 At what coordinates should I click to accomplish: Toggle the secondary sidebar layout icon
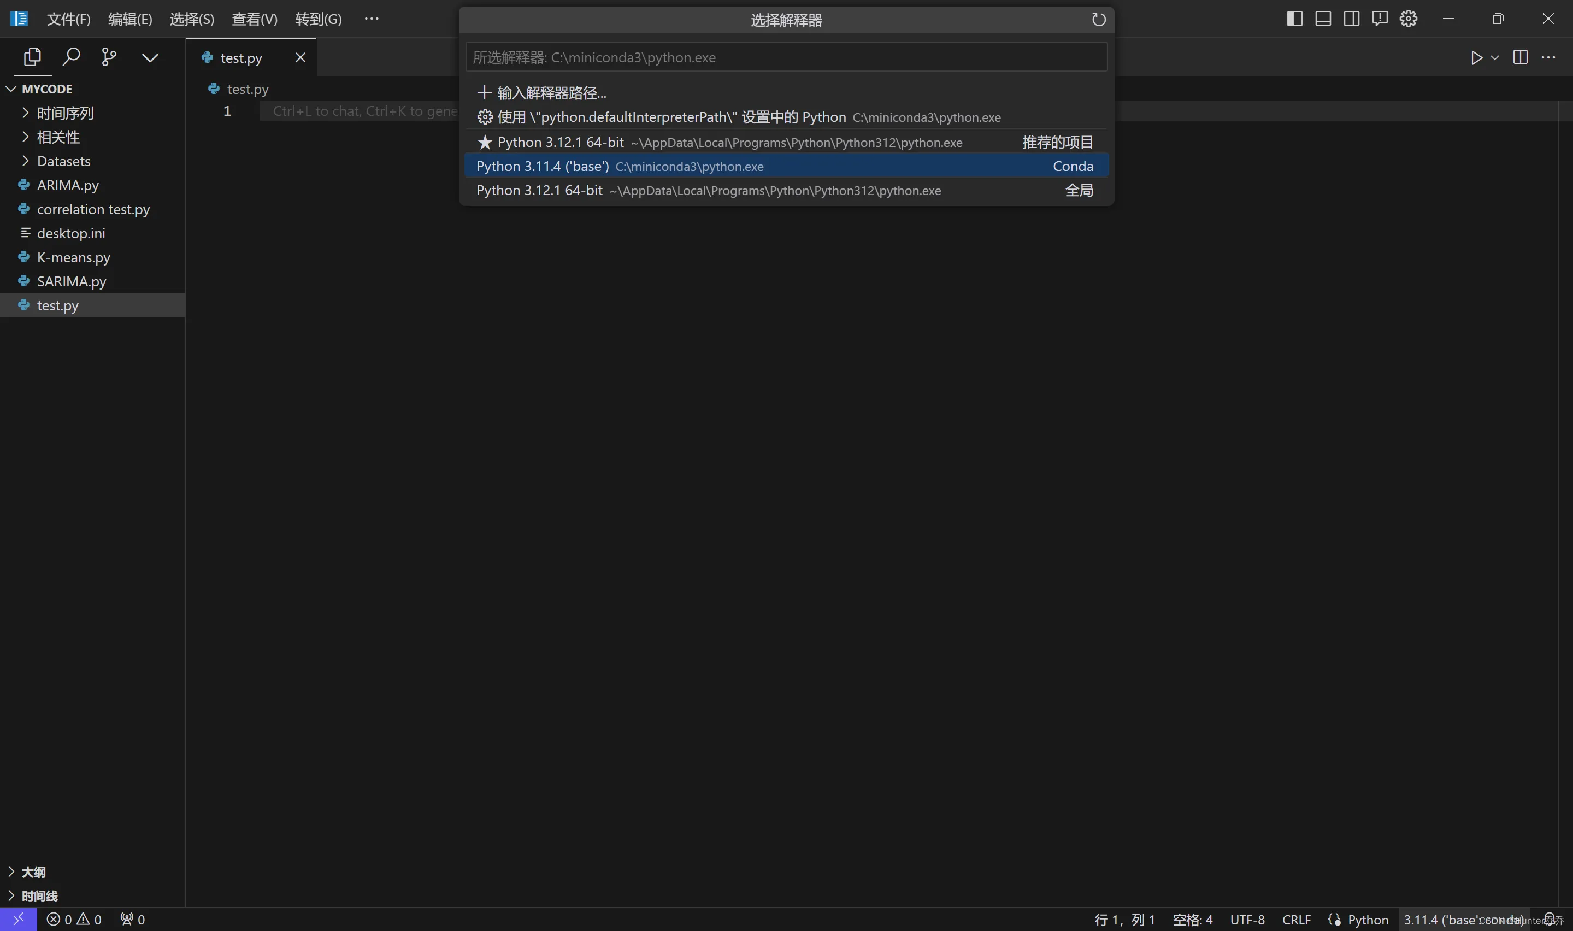pyautogui.click(x=1352, y=19)
